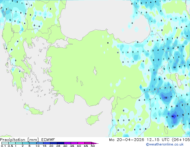Image resolution: width=190 pixels, height=147 pixels.
Task: Click the legend label '50'
Action: tap(93, 146)
